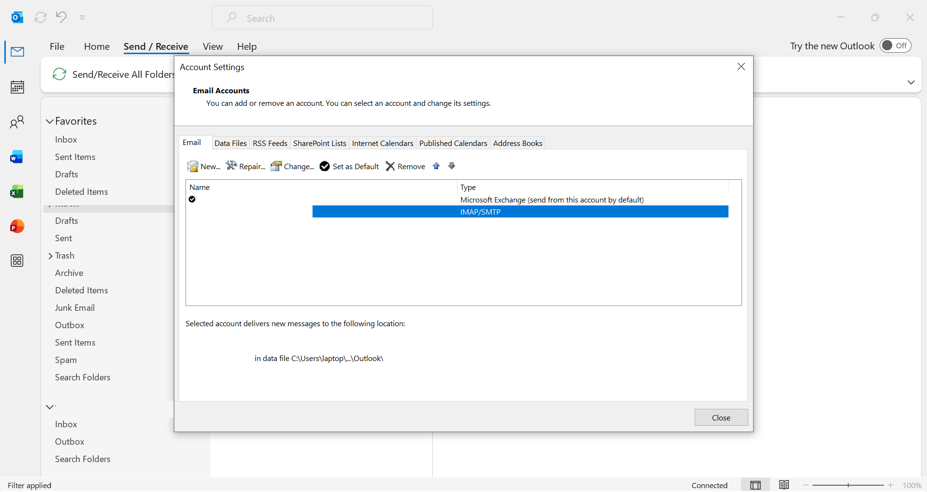This screenshot has height=492, width=927.
Task: Expand ribbon options chevron
Action: [911, 82]
